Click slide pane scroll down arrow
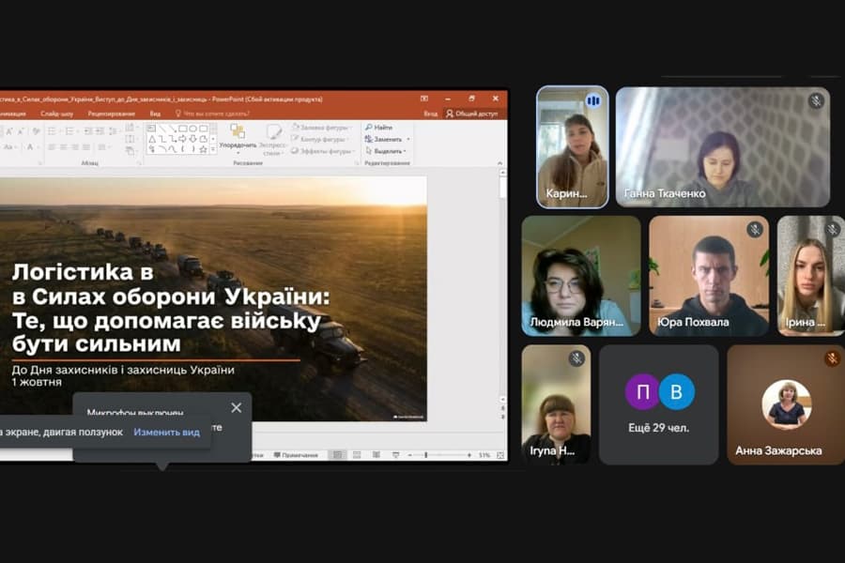845x563 pixels. [x=502, y=400]
